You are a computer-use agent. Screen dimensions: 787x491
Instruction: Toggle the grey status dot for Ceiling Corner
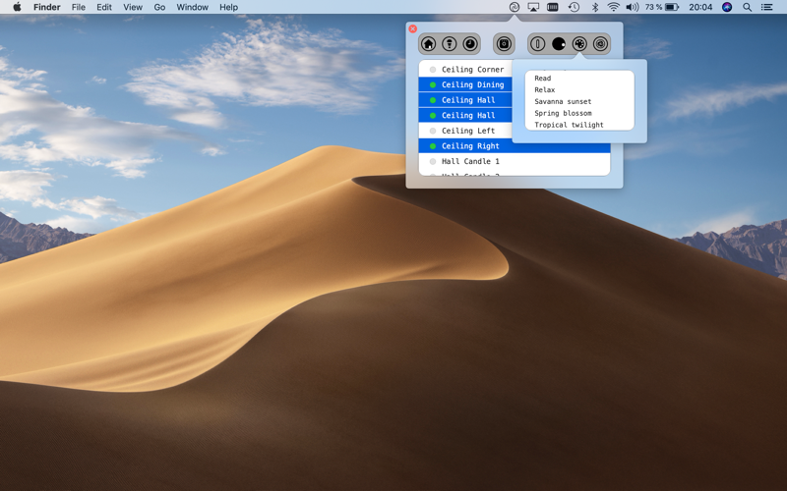pos(433,70)
